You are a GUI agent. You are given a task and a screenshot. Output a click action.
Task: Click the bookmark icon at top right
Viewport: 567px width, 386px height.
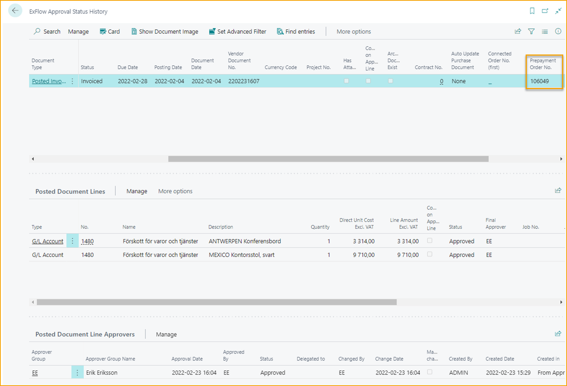coord(532,11)
